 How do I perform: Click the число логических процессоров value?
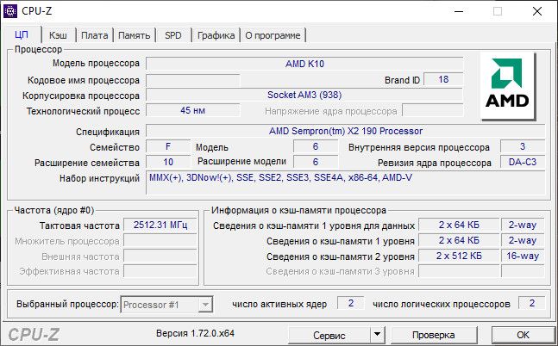(531, 303)
